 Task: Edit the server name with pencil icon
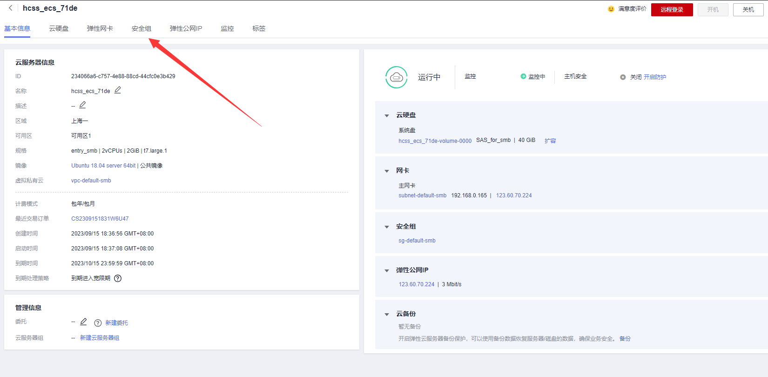point(118,90)
